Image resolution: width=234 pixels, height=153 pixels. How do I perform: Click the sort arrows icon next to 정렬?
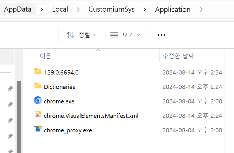[x=70, y=35]
